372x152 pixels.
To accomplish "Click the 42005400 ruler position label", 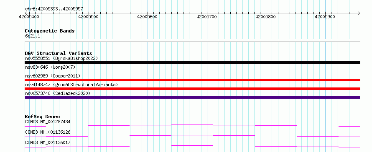I will pyautogui.click(x=29, y=17).
